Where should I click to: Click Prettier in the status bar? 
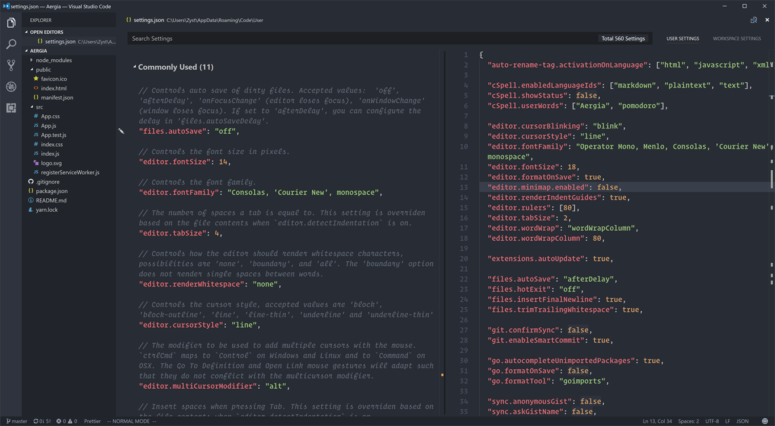coord(92,421)
